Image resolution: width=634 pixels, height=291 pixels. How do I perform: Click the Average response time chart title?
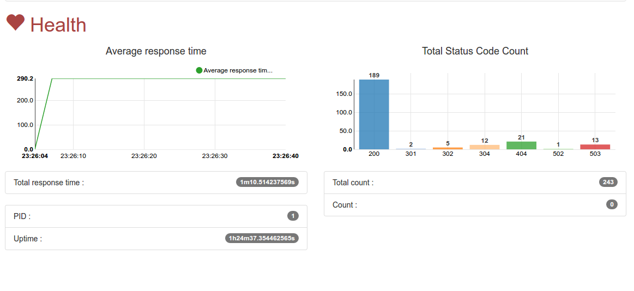(x=156, y=51)
